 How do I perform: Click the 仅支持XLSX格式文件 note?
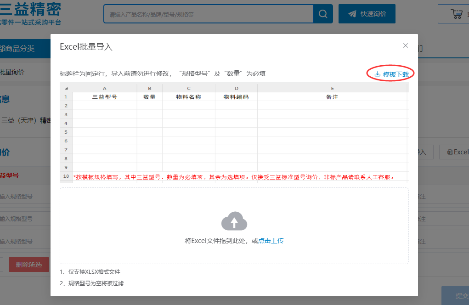click(x=90, y=272)
